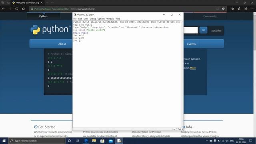Click the browser home icon
256x144 pixels.
click(x=23, y=9)
